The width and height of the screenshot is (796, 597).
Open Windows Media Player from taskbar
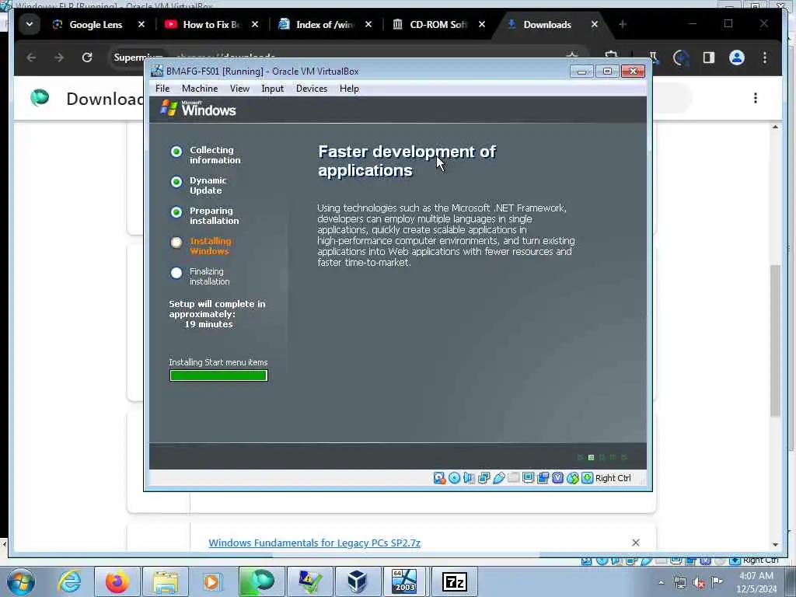tap(211, 581)
